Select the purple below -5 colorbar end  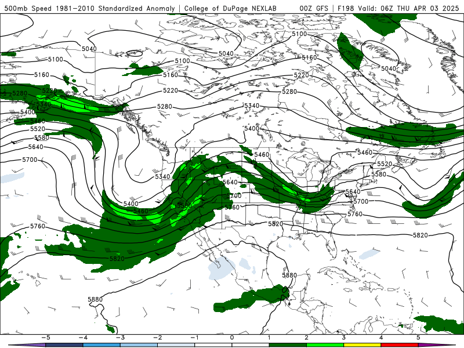coord(27,345)
